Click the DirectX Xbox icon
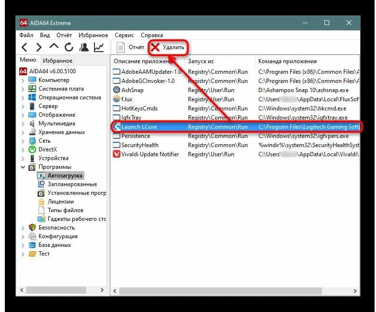The height and width of the screenshot is (312, 376). (32, 149)
